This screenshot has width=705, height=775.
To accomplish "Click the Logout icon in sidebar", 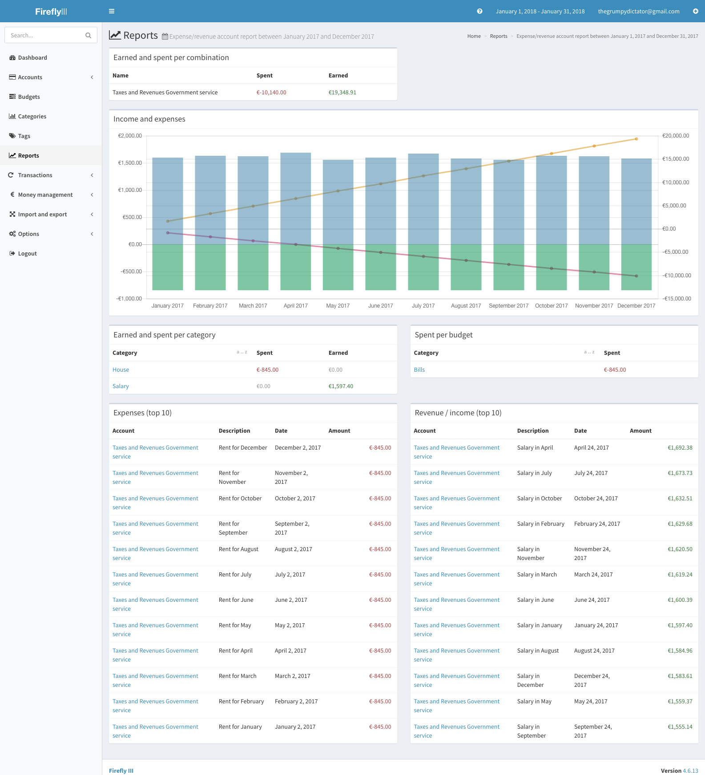I will coord(12,253).
